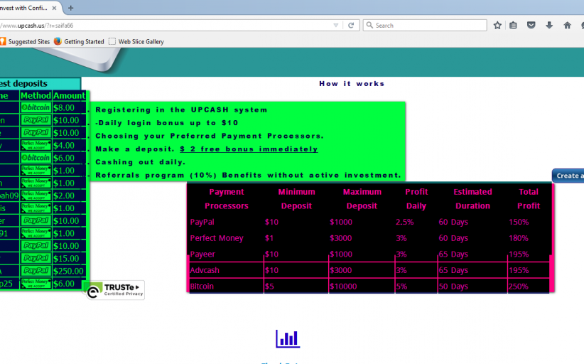
Task: Bookmark this page with the star icon
Action: 497,25
